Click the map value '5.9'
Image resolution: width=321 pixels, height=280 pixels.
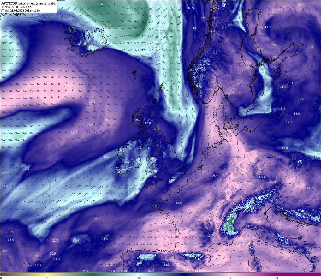108,25
